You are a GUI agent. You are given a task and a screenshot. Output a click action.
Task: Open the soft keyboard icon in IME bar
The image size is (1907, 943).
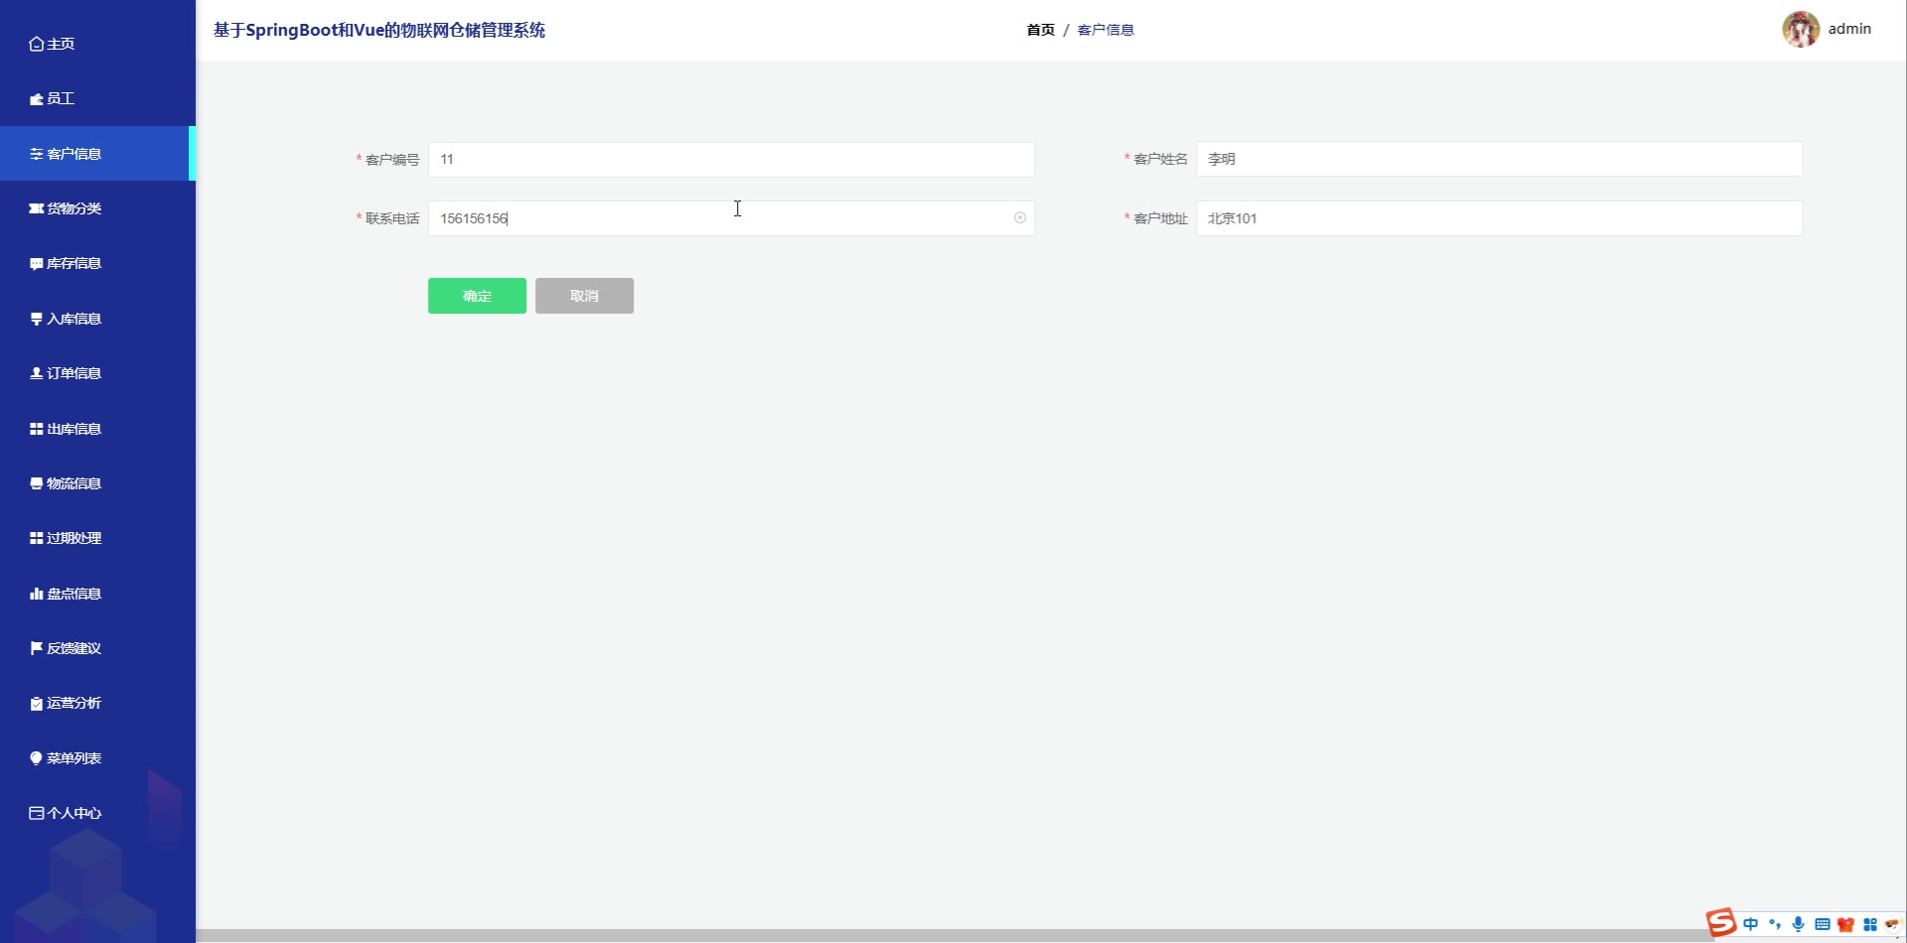point(1823,924)
